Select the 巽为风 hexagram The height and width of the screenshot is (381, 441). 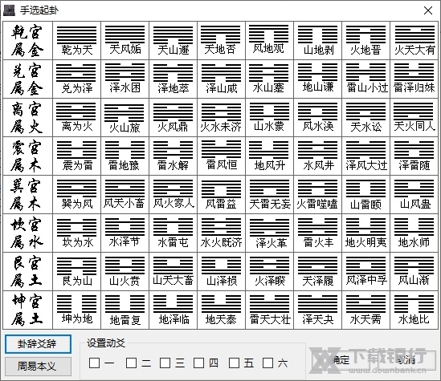pyautogui.click(x=76, y=195)
